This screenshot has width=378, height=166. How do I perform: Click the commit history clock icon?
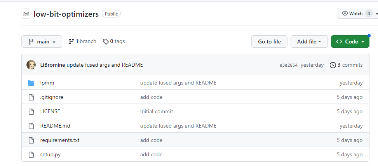[x=333, y=65]
